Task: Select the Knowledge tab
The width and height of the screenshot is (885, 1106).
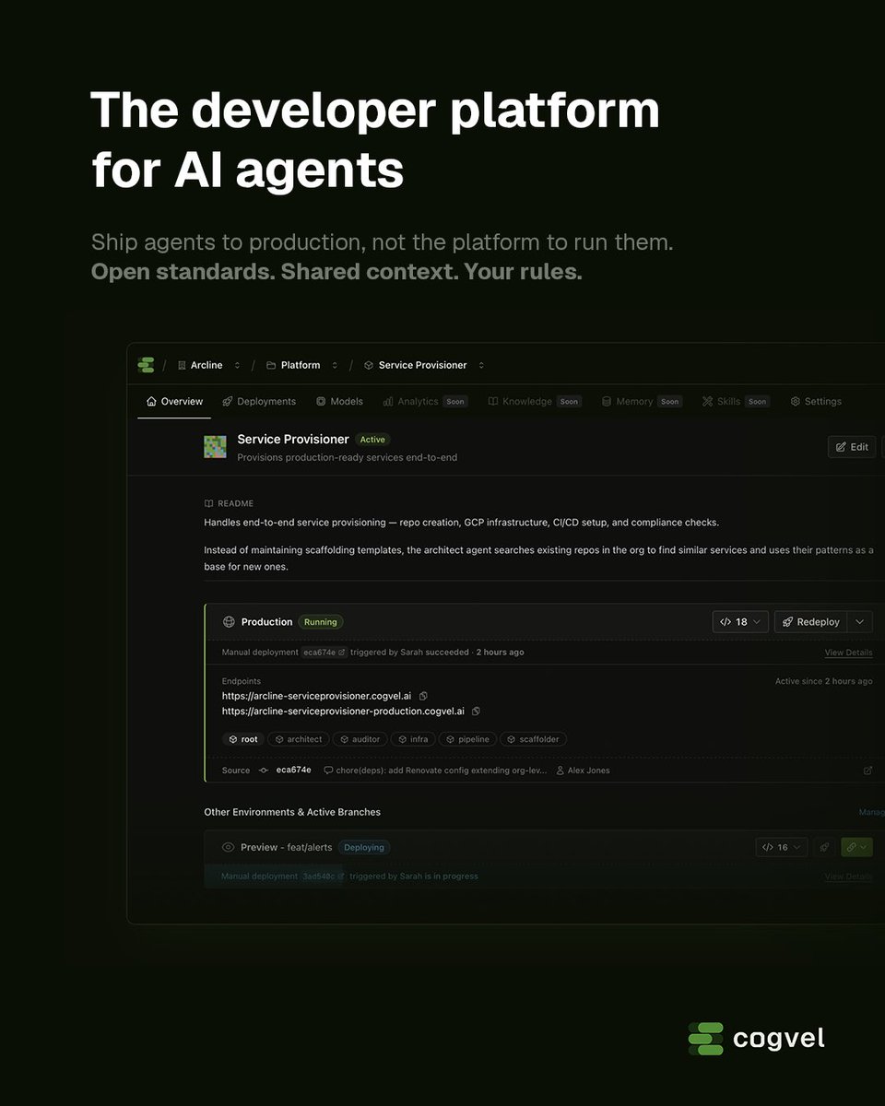Action: pyautogui.click(x=535, y=402)
